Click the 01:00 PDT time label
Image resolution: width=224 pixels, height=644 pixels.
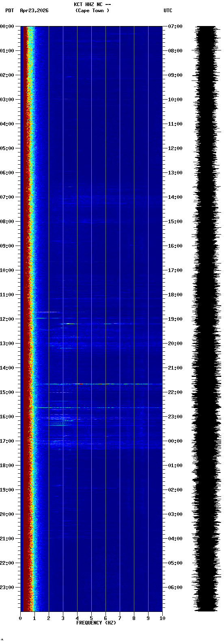click(7, 51)
